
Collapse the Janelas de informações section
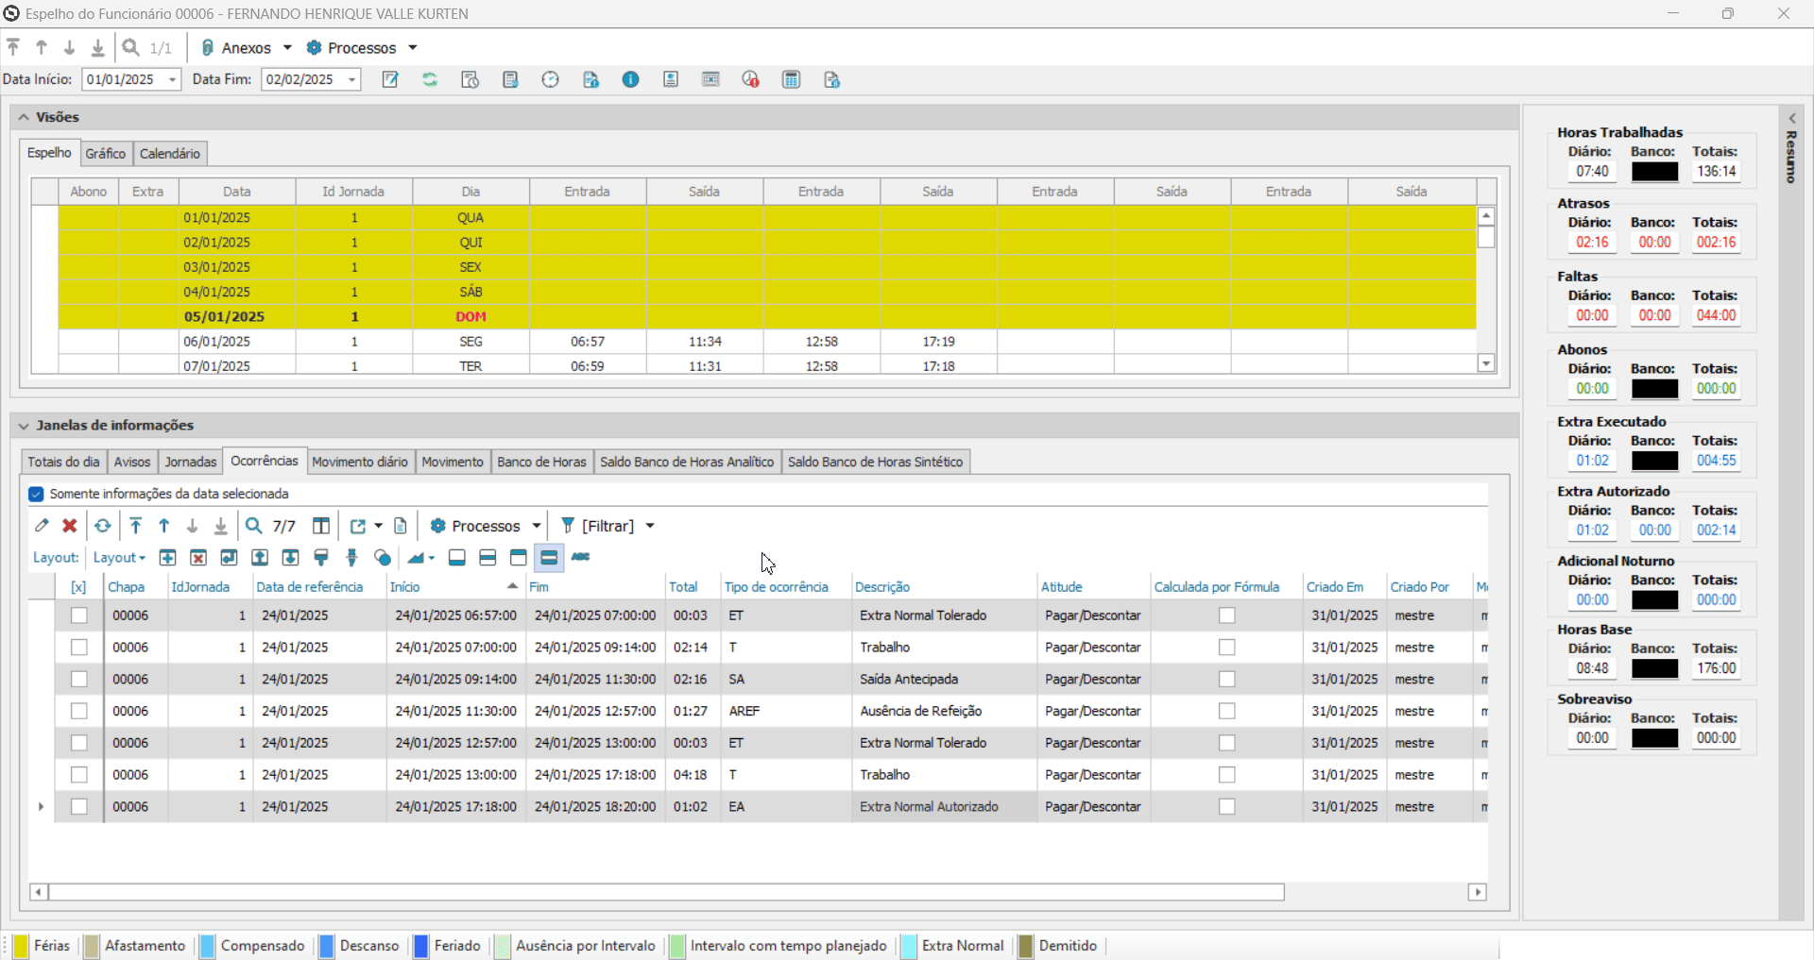coord(24,426)
